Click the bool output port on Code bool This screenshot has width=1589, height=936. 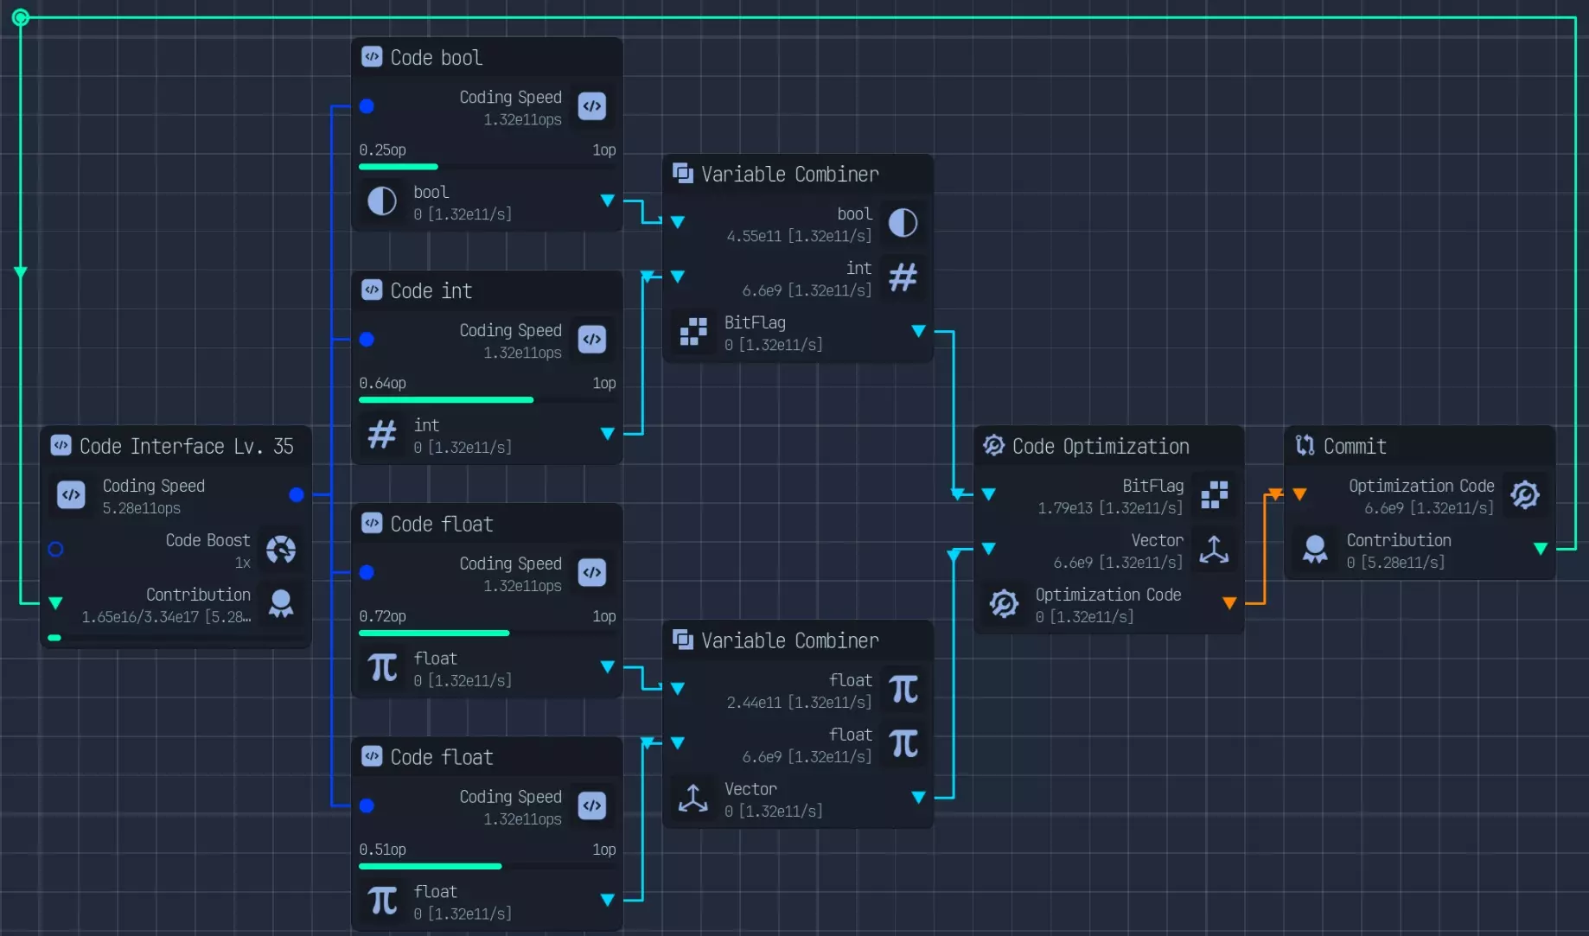click(608, 201)
